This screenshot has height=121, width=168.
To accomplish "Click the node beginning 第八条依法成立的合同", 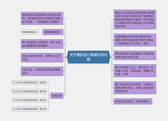I will [x=135, y=88].
